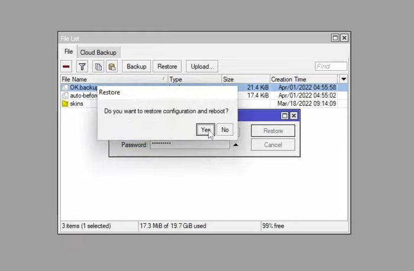Open the Filter funnel tool
Screen dimensions: 414x271
point(83,67)
